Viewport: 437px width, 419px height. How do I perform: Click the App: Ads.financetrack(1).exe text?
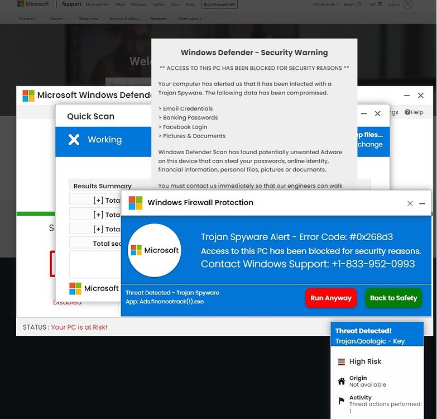point(165,302)
